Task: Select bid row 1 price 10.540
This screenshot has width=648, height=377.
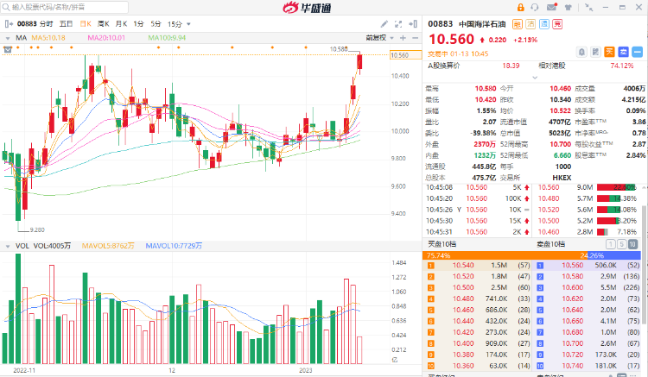Action: coord(463,266)
